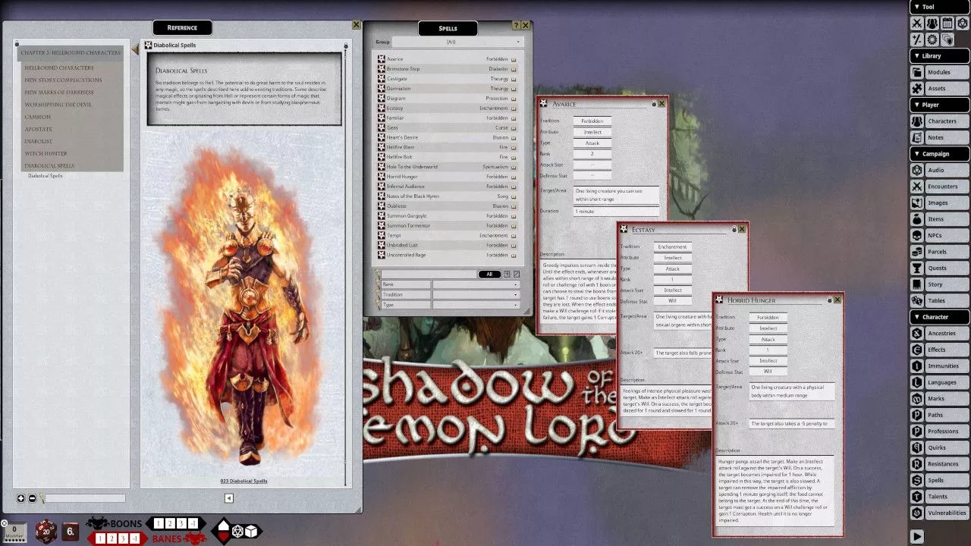Click the spell search input field
This screenshot has height=546, width=971.
coord(429,274)
